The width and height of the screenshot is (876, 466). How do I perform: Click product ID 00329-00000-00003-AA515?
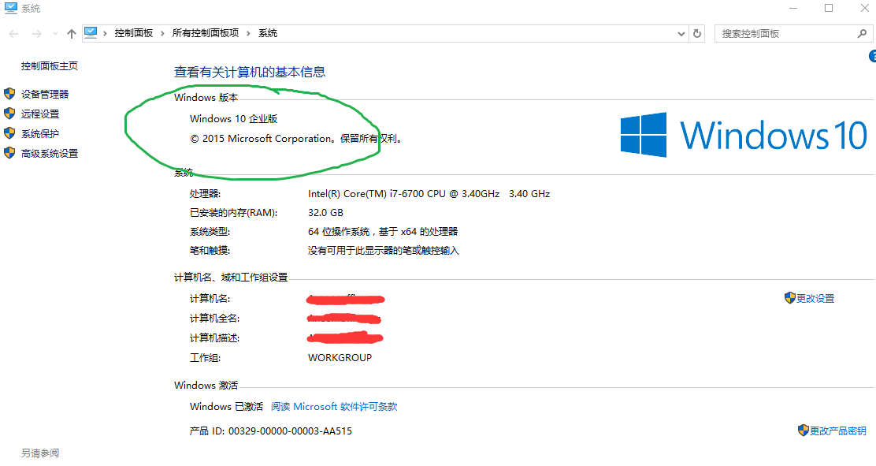(290, 431)
